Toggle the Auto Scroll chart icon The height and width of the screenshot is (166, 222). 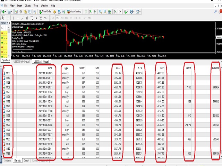coord(115,11)
